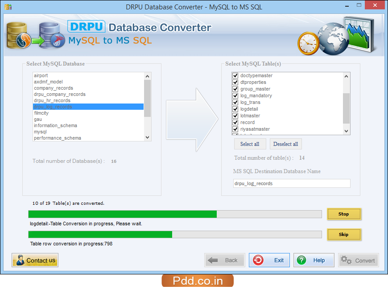Viewport: 388px width, 290px height.
Task: Click the app icon in title bar
Action: coord(8,7)
